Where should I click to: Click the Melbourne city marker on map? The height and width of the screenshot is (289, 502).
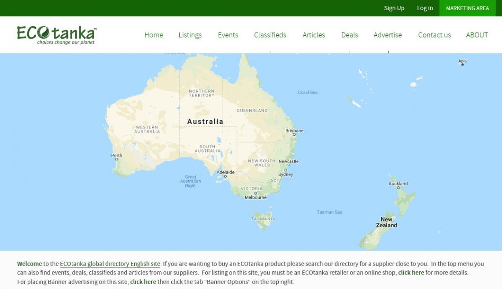coord(255,193)
